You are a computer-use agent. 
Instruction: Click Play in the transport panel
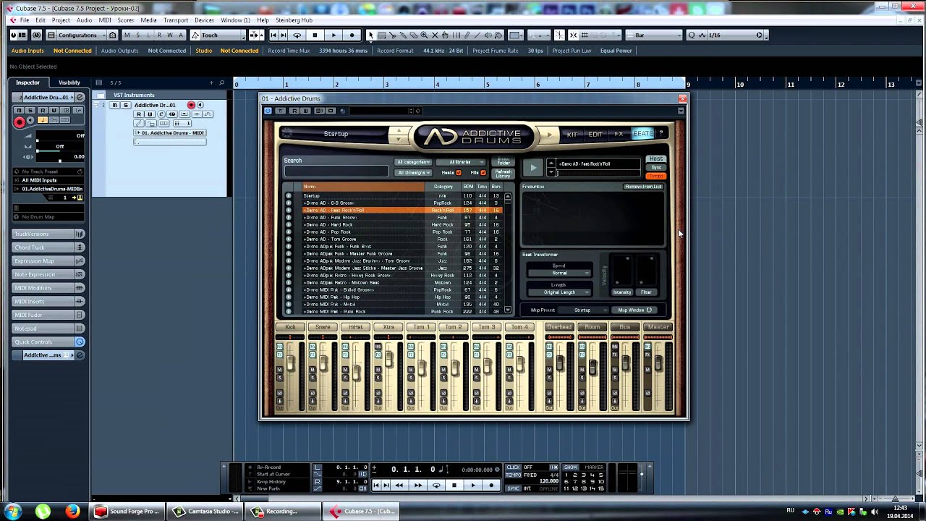pyautogui.click(x=473, y=486)
